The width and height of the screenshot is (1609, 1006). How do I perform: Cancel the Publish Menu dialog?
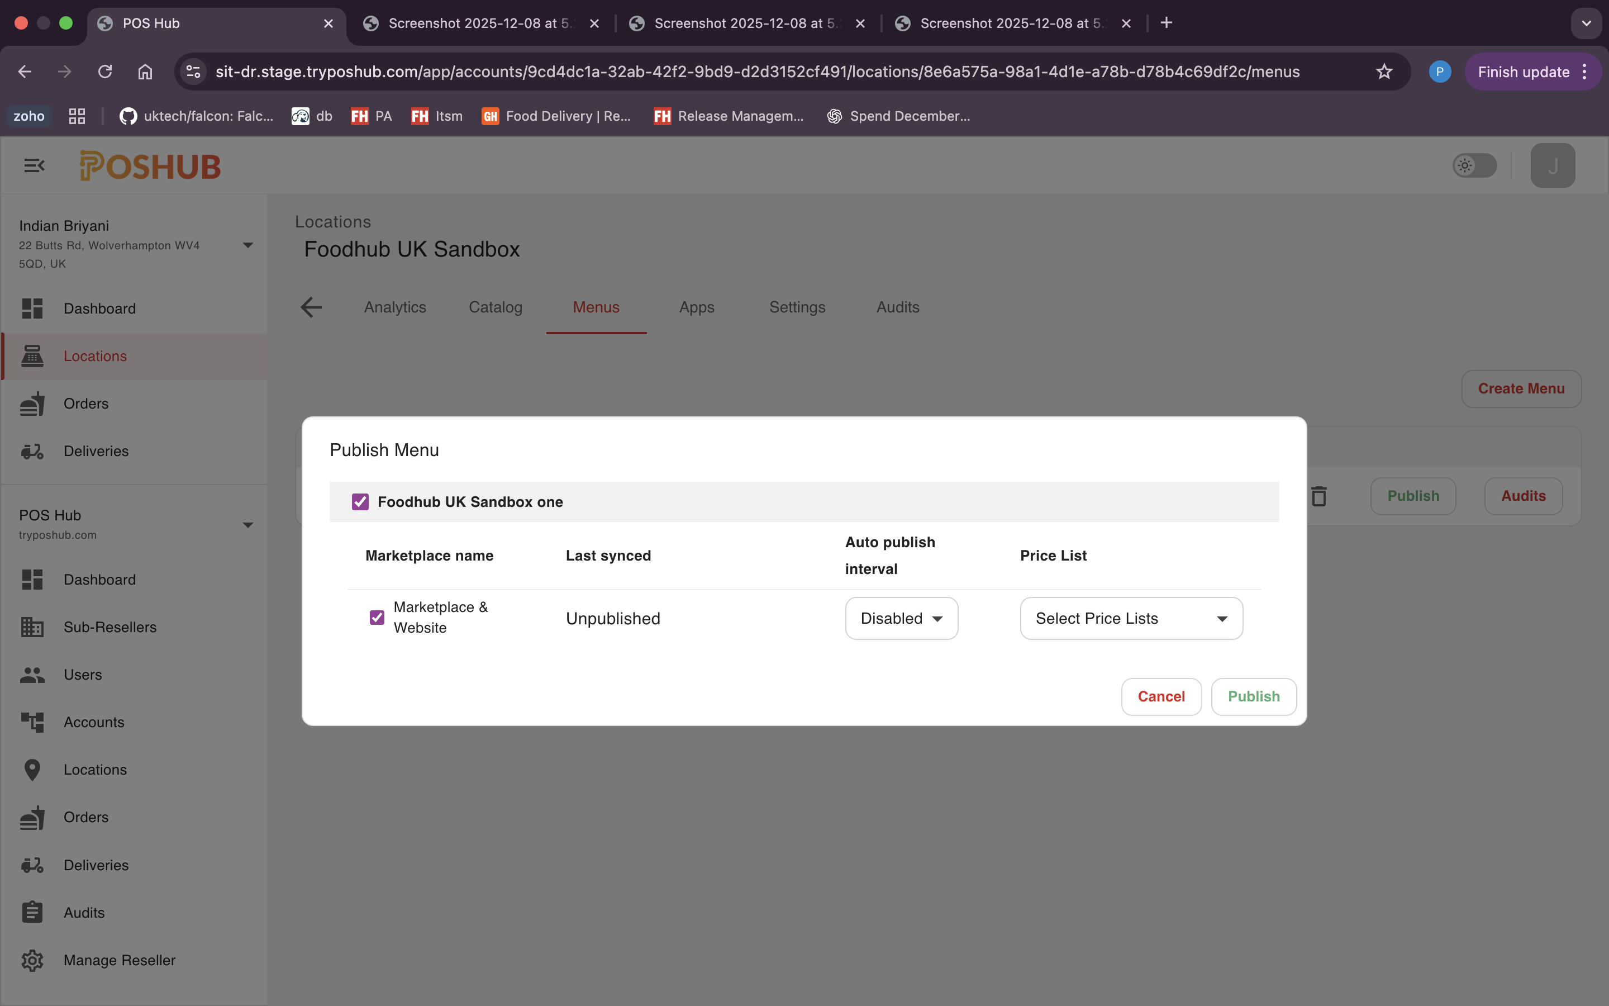[1161, 696]
